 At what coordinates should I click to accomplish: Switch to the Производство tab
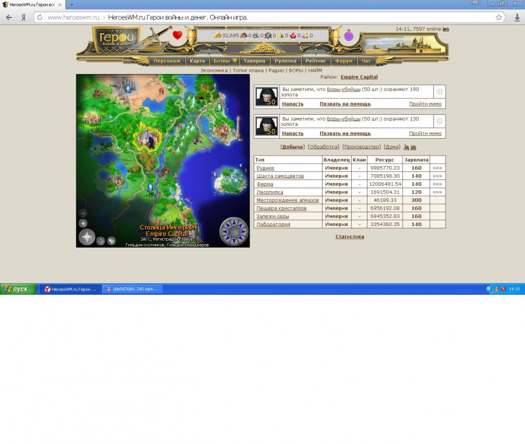[361, 147]
